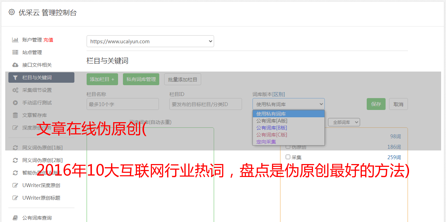Choose 公有词库[B版] from the dropdown list
This screenshot has width=446, height=222.
point(288,128)
